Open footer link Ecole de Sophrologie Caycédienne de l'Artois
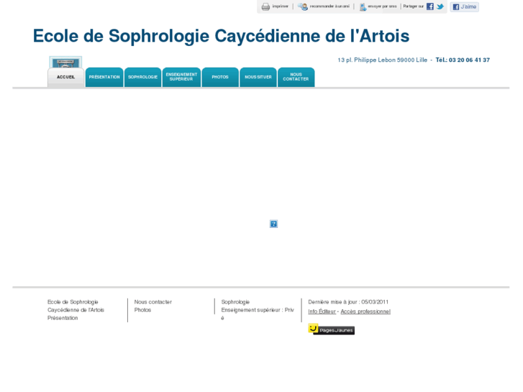The width and height of the screenshot is (523, 392). [x=76, y=306]
